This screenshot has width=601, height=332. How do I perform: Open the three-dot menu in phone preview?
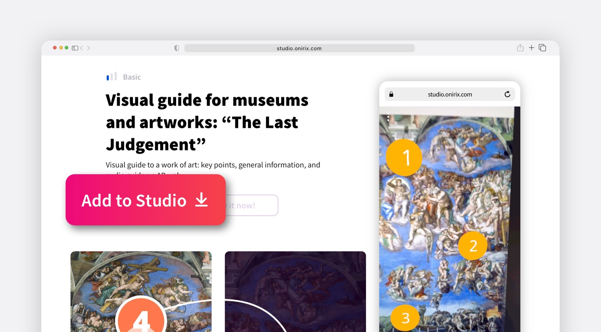tap(388, 118)
